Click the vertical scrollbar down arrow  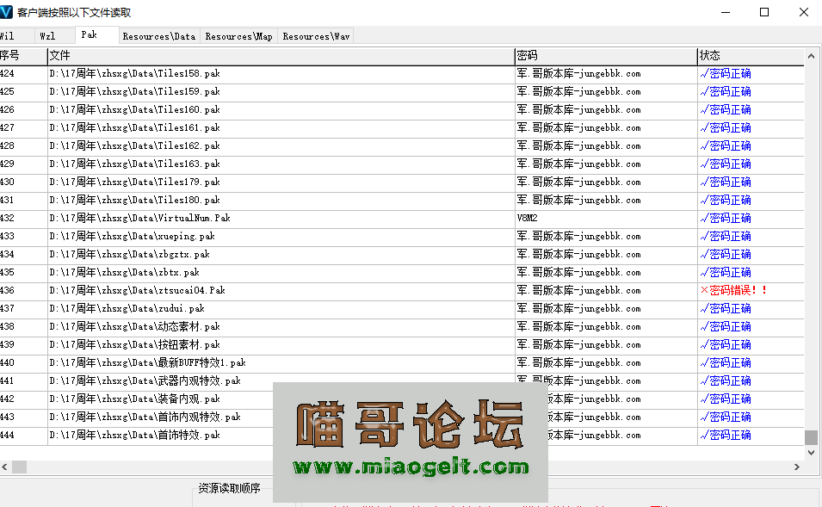coord(810,451)
